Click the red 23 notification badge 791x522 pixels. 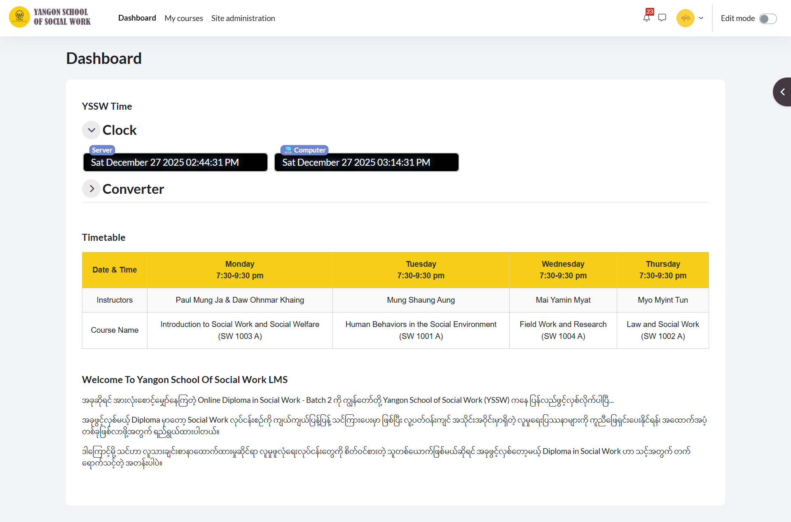[650, 12]
